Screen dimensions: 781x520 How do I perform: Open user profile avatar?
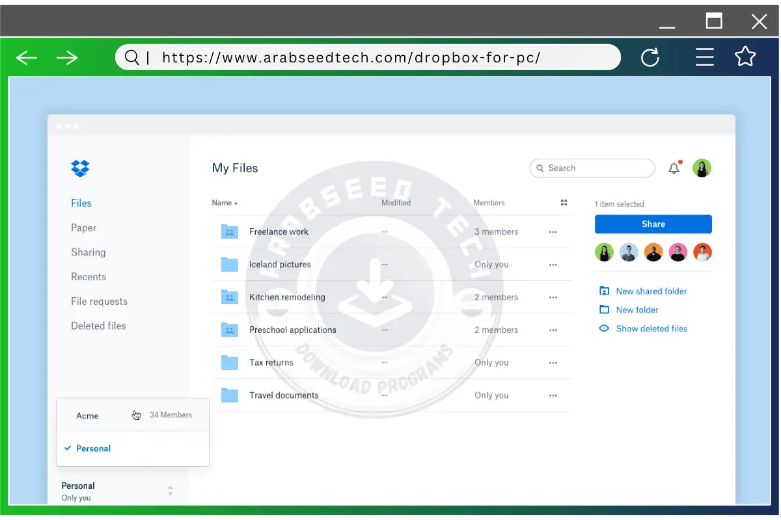coord(702,168)
